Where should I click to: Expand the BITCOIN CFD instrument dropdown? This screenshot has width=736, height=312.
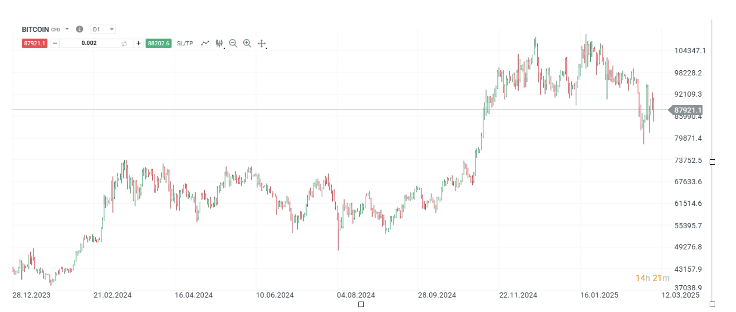tap(67, 29)
